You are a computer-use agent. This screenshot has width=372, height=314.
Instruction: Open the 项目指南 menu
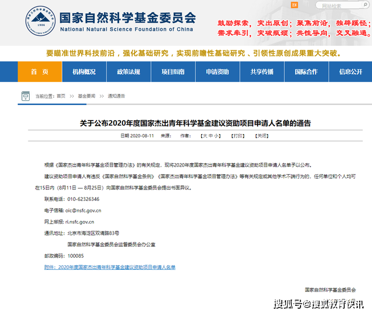(173, 71)
